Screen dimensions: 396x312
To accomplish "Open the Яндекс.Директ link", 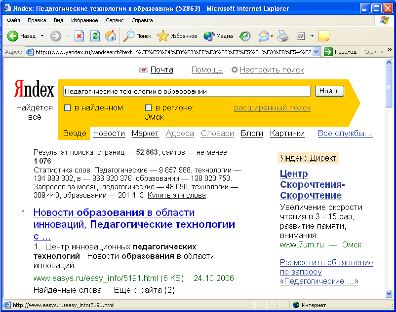I will [x=308, y=158].
